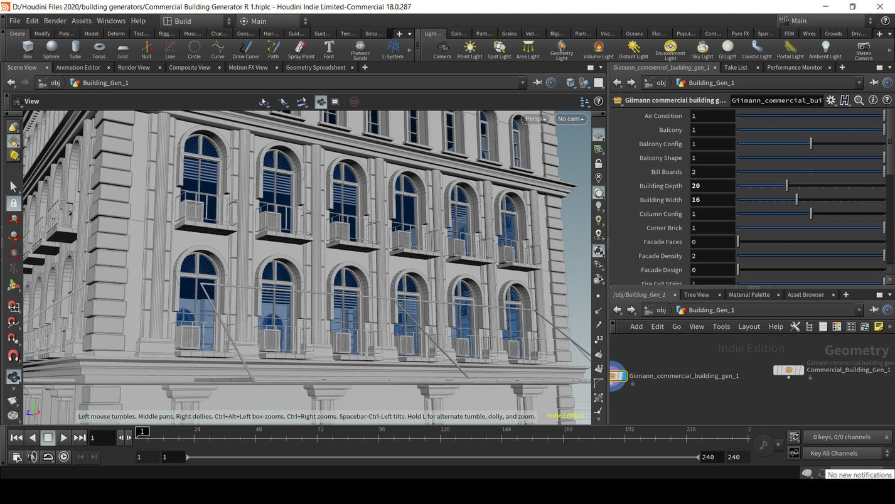Toggle the secure selection padlock in the viewport toolbar
The width and height of the screenshot is (895, 504).
click(14, 203)
